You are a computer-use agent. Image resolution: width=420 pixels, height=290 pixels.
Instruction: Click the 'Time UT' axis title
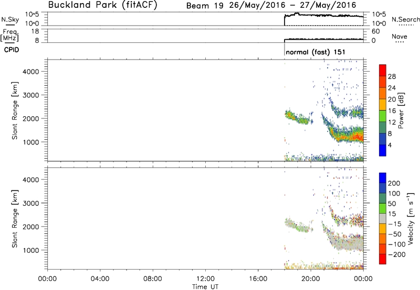pyautogui.click(x=205, y=287)
